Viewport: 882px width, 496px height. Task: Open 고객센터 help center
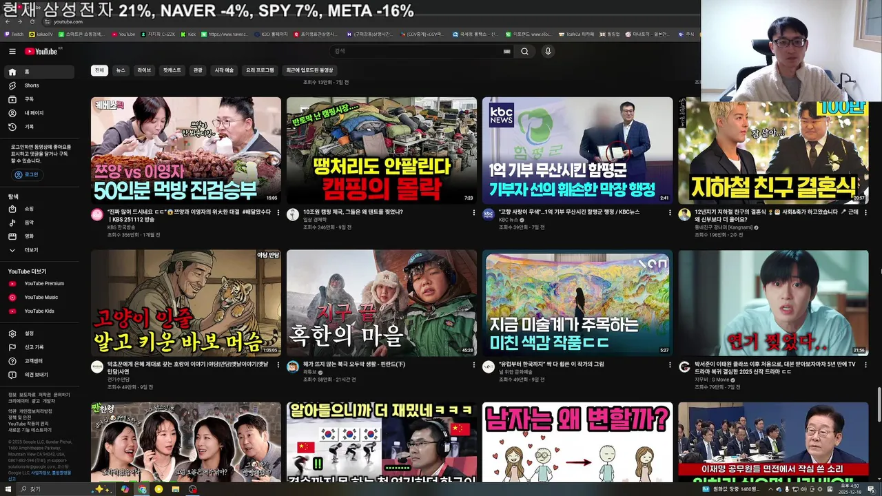pyautogui.click(x=39, y=361)
